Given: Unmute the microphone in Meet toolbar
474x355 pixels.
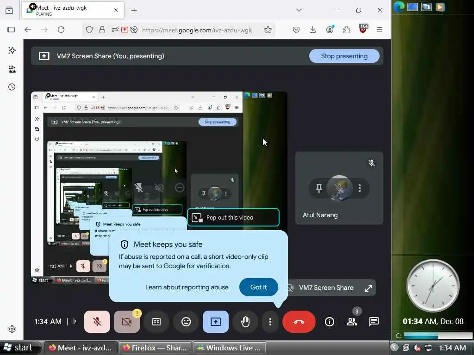Looking at the screenshot, I should coord(97,322).
